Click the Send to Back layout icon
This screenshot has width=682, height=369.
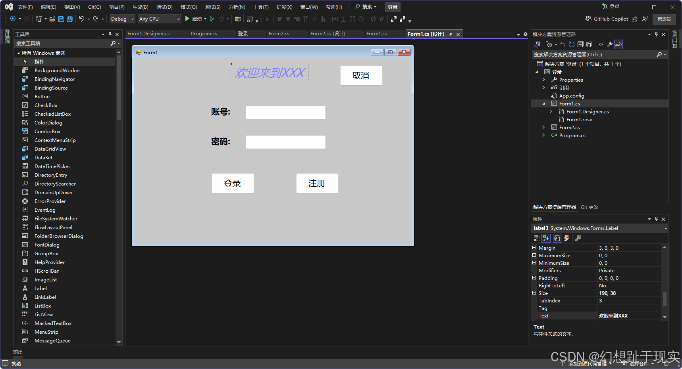pyautogui.click(x=403, y=19)
